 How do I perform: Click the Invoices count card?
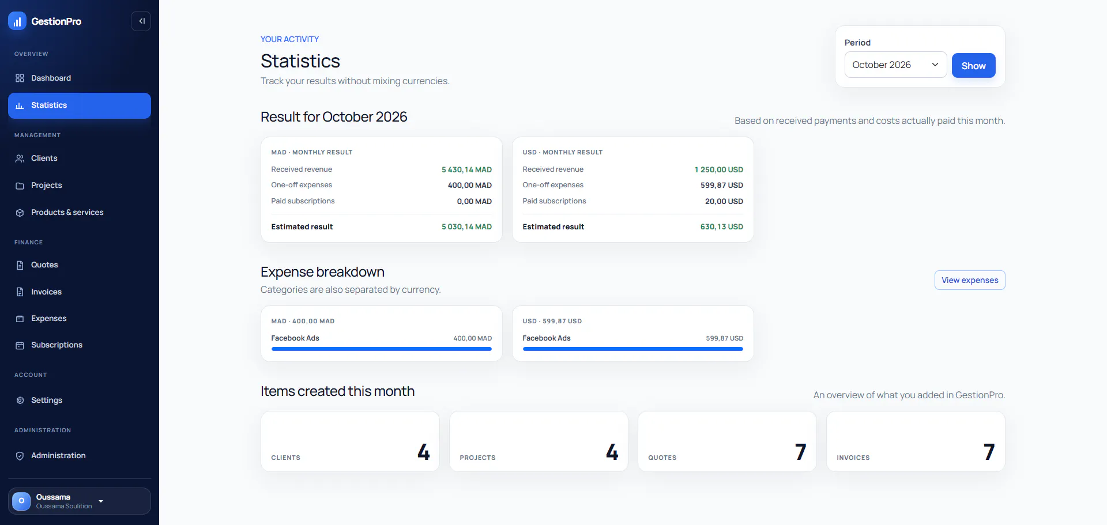click(x=916, y=441)
